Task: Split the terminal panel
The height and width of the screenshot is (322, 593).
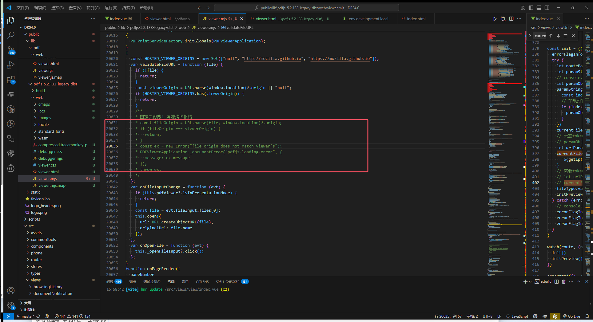Action: tap(556, 281)
